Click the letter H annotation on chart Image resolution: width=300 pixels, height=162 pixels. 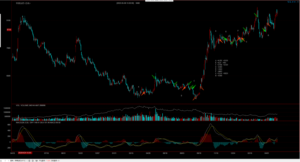(x=268, y=35)
